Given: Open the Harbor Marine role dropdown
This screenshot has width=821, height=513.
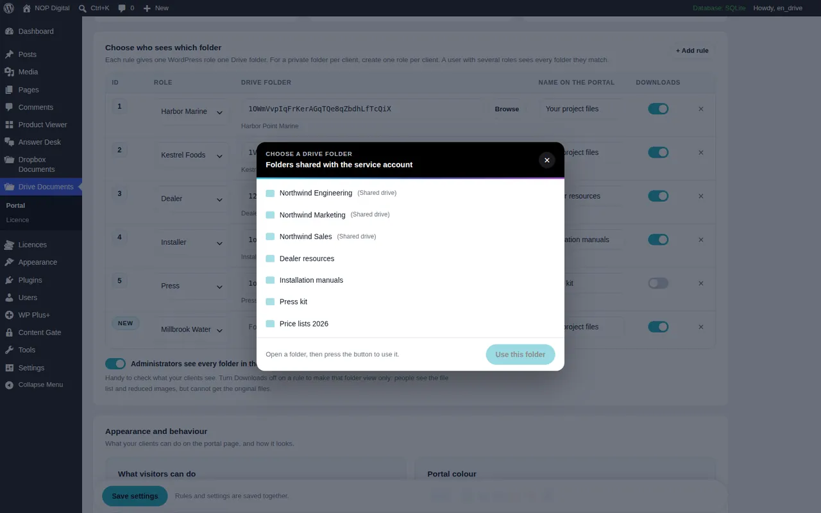Looking at the screenshot, I should tap(191, 112).
